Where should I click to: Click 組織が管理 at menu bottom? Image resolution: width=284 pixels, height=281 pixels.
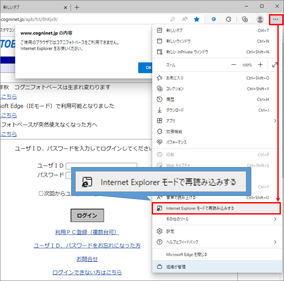tap(217, 267)
